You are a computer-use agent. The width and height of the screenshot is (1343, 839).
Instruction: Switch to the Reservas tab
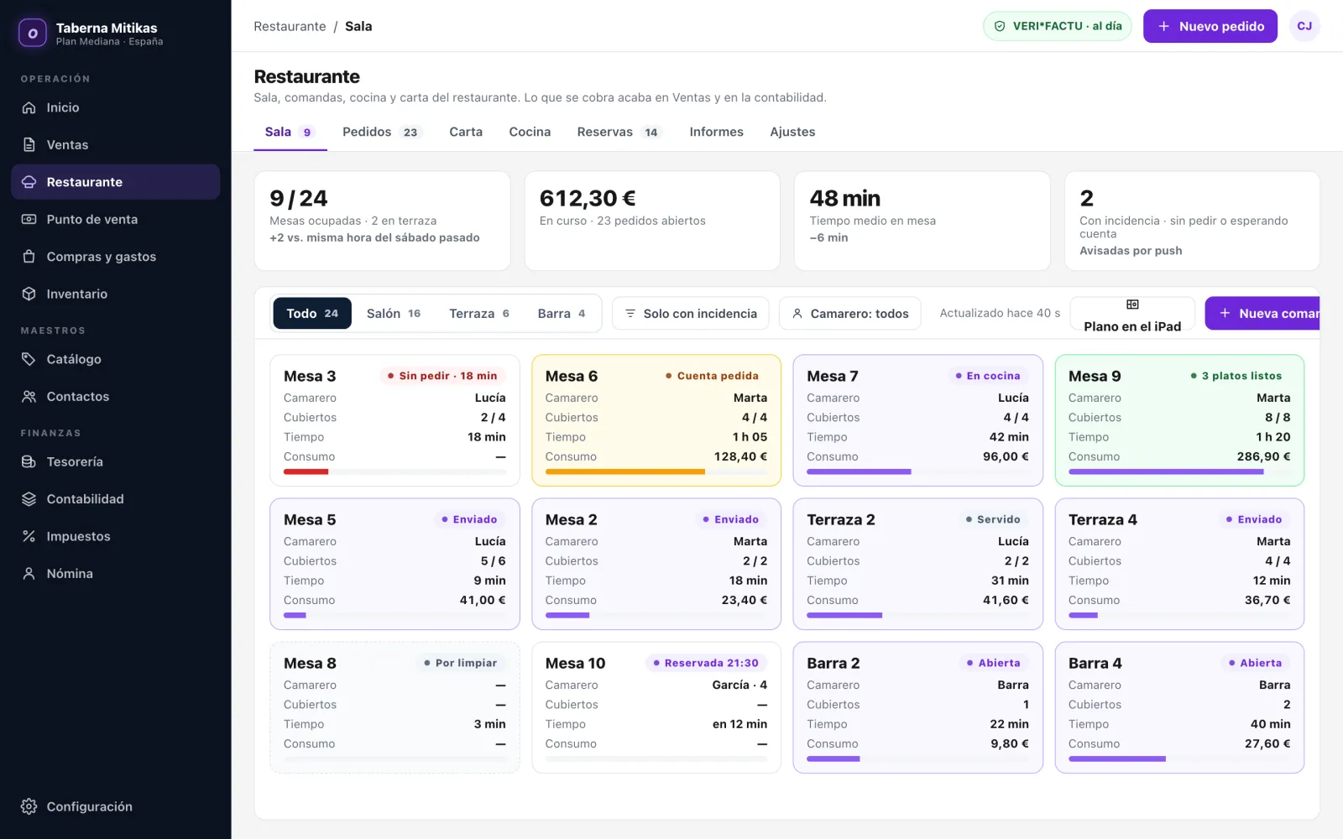pos(618,132)
